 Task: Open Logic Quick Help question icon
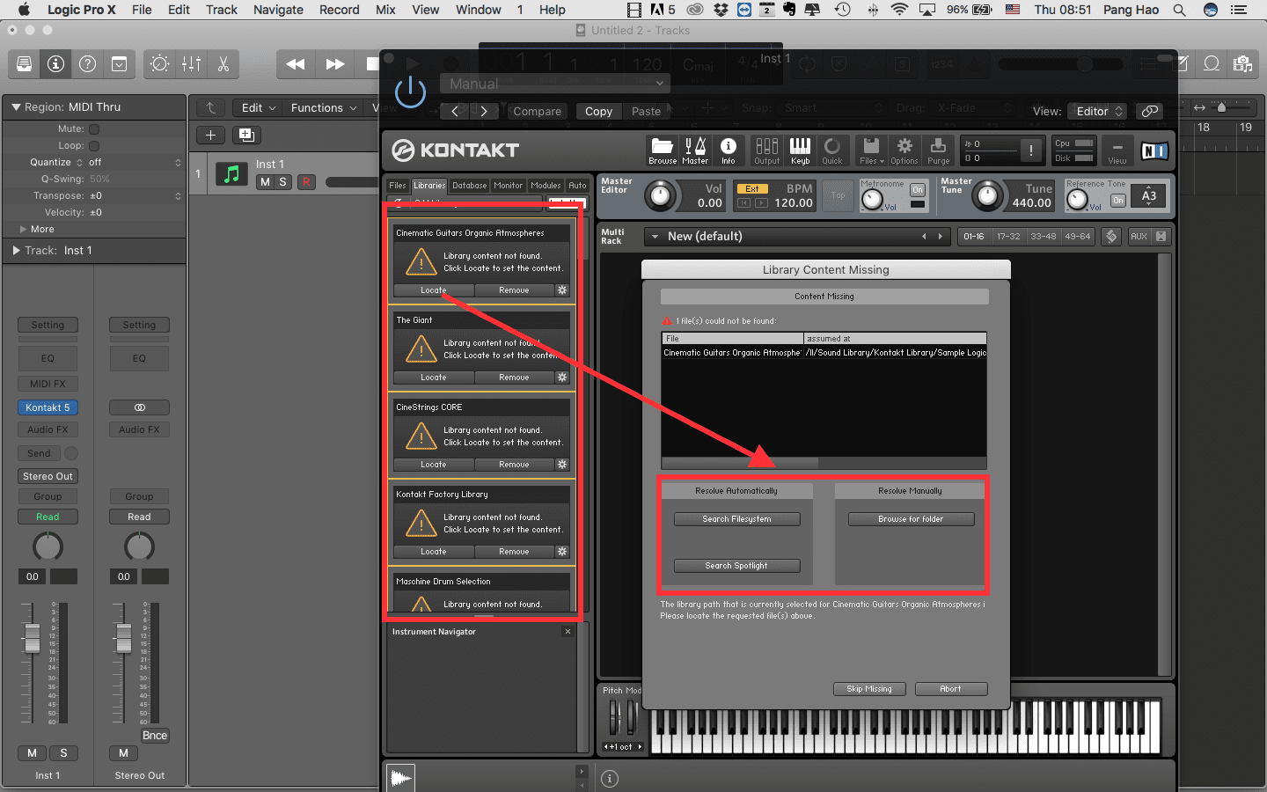coord(87,64)
